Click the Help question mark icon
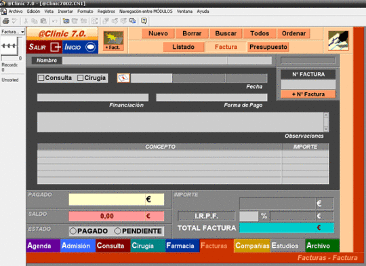 point(144,21)
